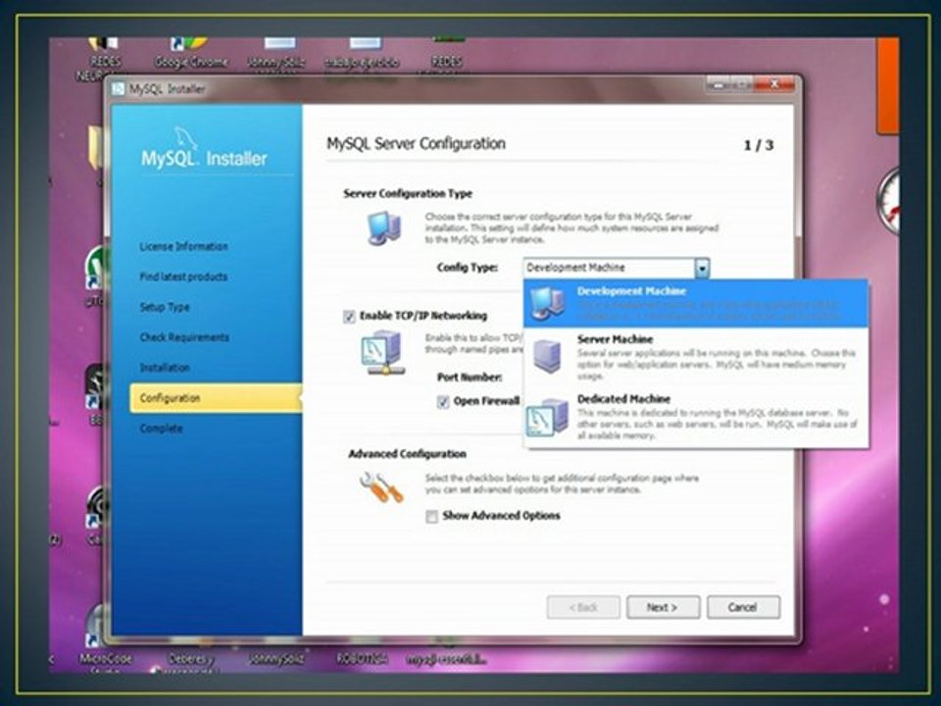Select Check Requirements step
The width and height of the screenshot is (941, 706).
(184, 337)
